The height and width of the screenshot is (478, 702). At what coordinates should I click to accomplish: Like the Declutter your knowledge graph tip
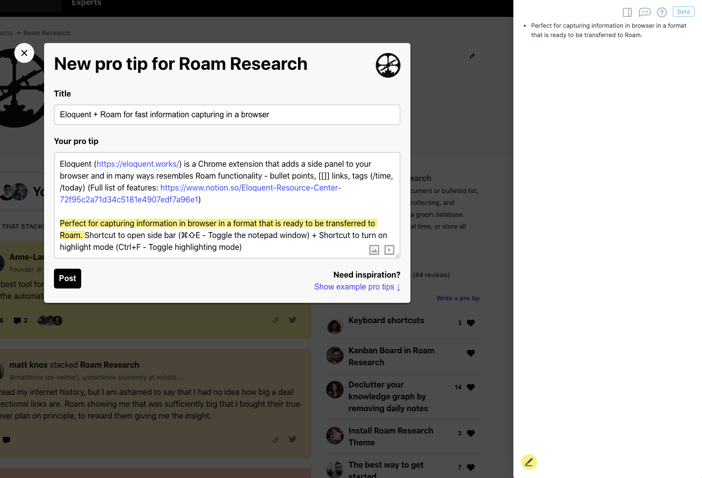click(x=471, y=387)
